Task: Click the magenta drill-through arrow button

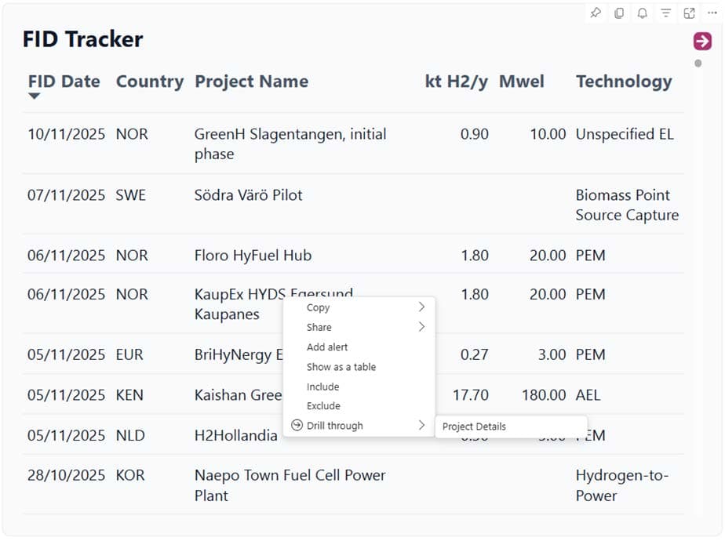Action: (702, 42)
